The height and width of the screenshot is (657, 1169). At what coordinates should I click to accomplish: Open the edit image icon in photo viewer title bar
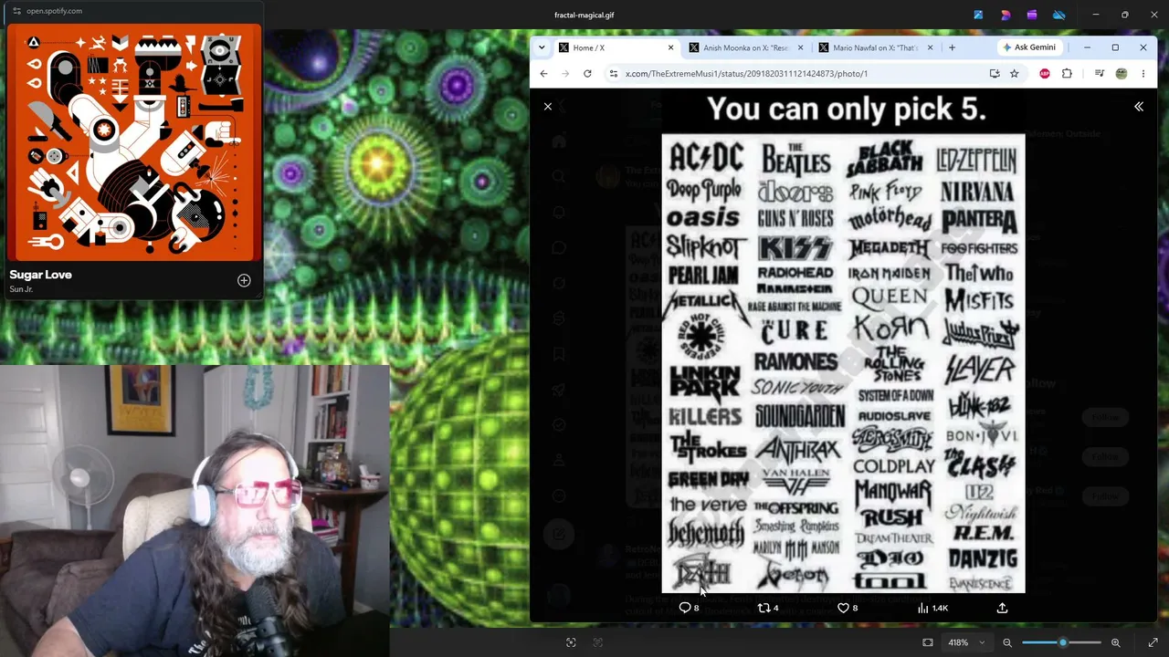point(978,15)
